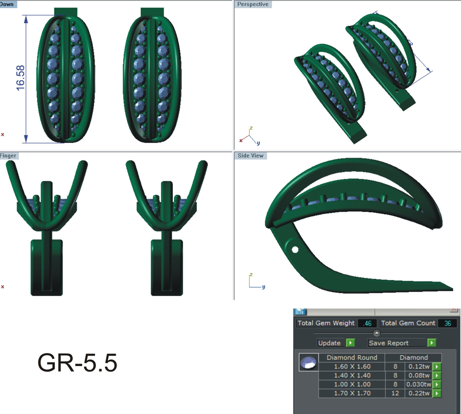
Task: Click the green arrow for 1.70 X 1.70 gems
Action: coord(437,394)
